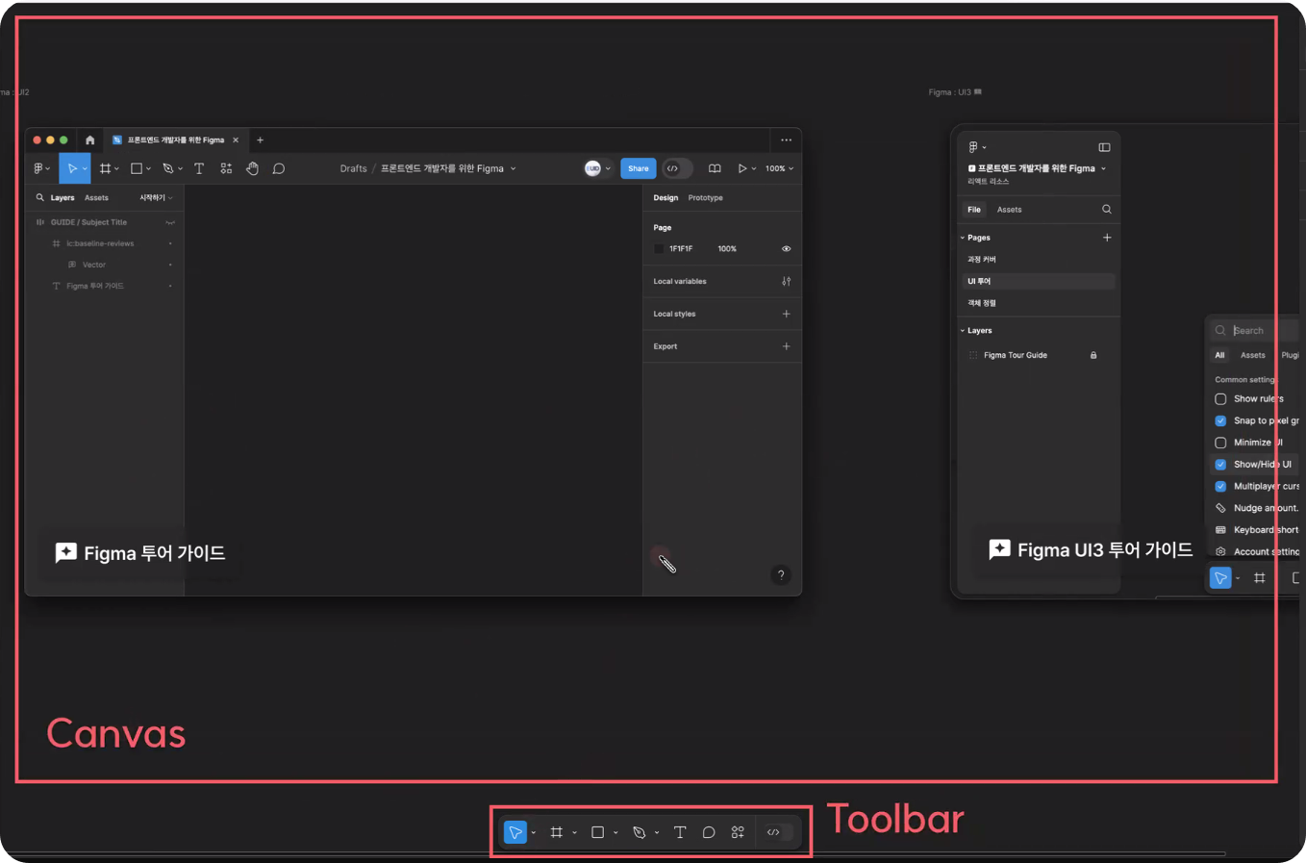Switch to Prototype tab in UI2 window
This screenshot has height=863, width=1306.
pos(705,197)
